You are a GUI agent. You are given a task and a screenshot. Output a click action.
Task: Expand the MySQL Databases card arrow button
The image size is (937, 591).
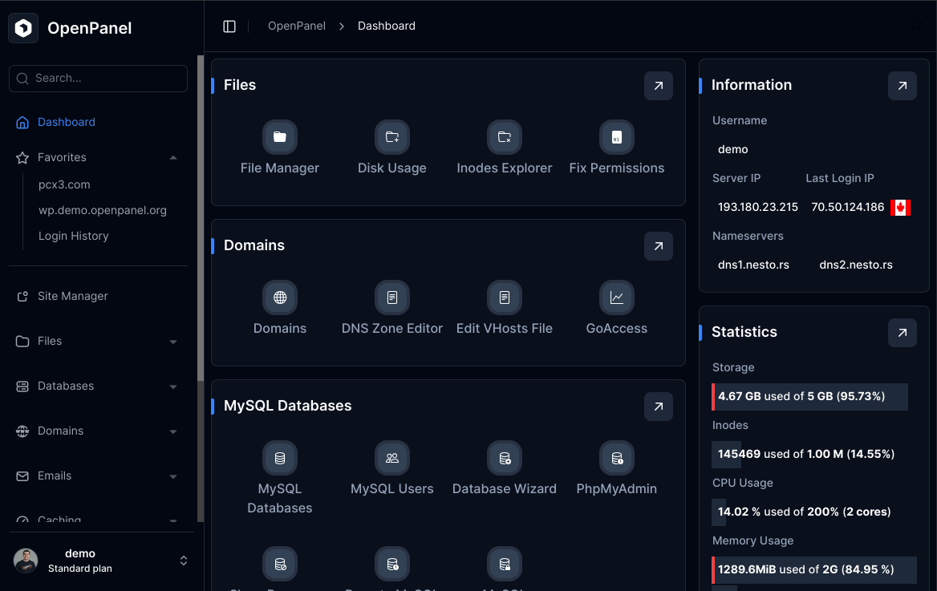pyautogui.click(x=659, y=407)
